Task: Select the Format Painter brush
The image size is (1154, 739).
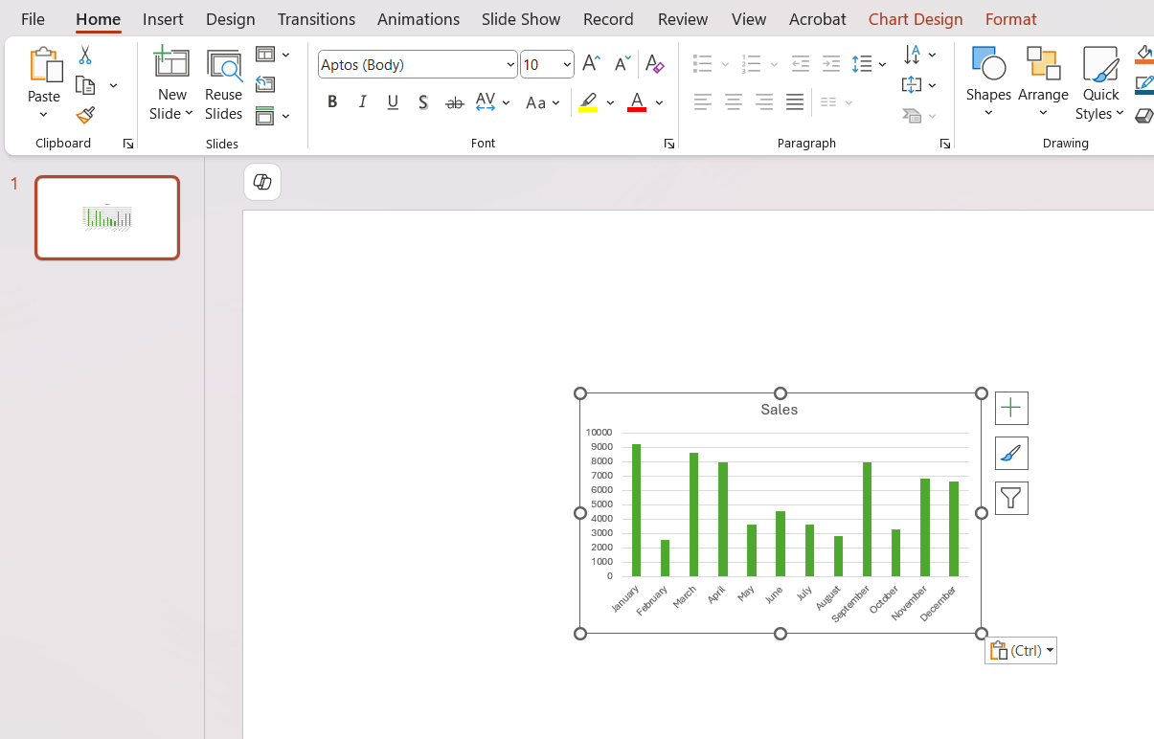Action: pyautogui.click(x=85, y=116)
